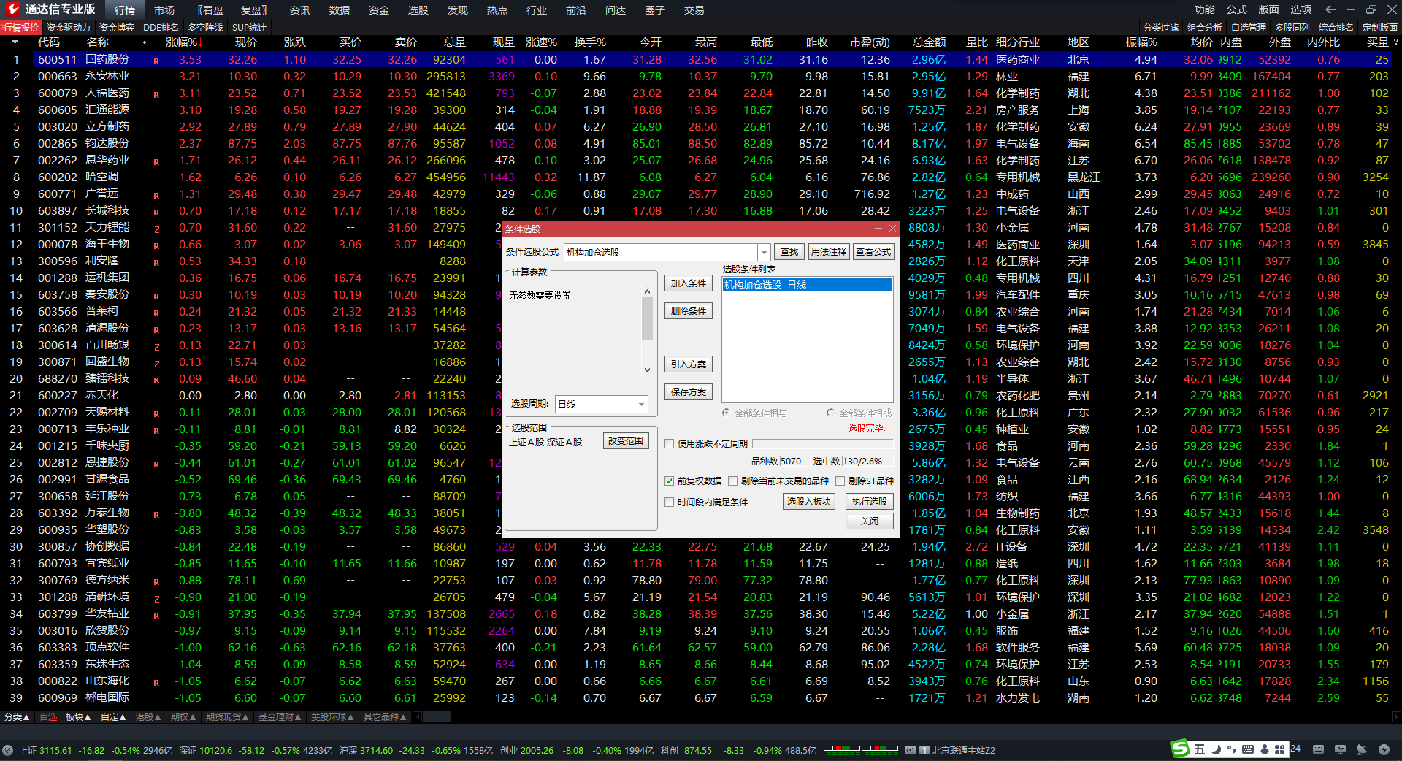The image size is (1402, 761).
Task: Click the 执行选股 button
Action: (x=869, y=501)
